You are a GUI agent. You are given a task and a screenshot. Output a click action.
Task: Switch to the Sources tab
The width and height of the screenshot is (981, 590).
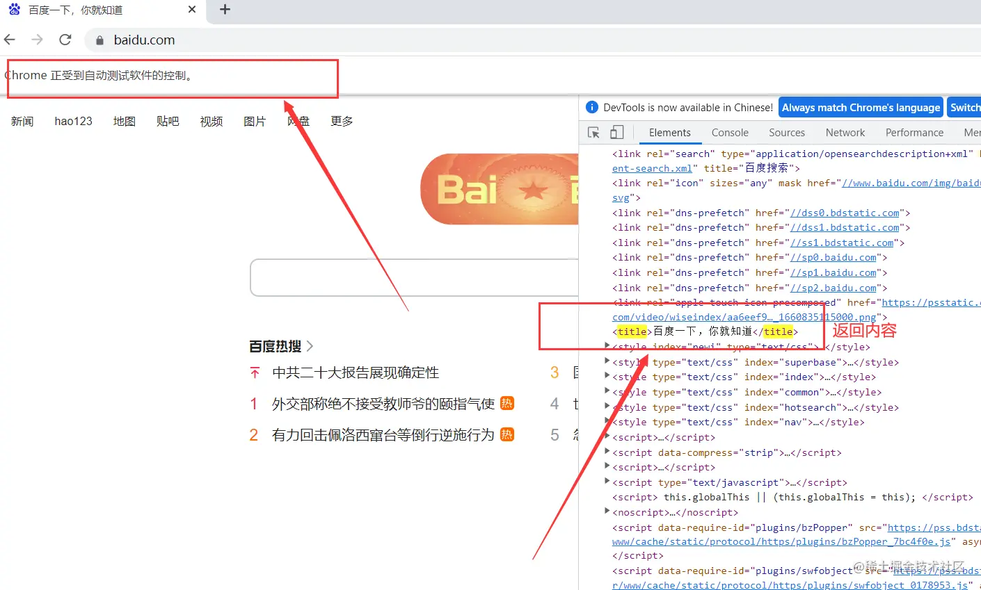click(787, 132)
